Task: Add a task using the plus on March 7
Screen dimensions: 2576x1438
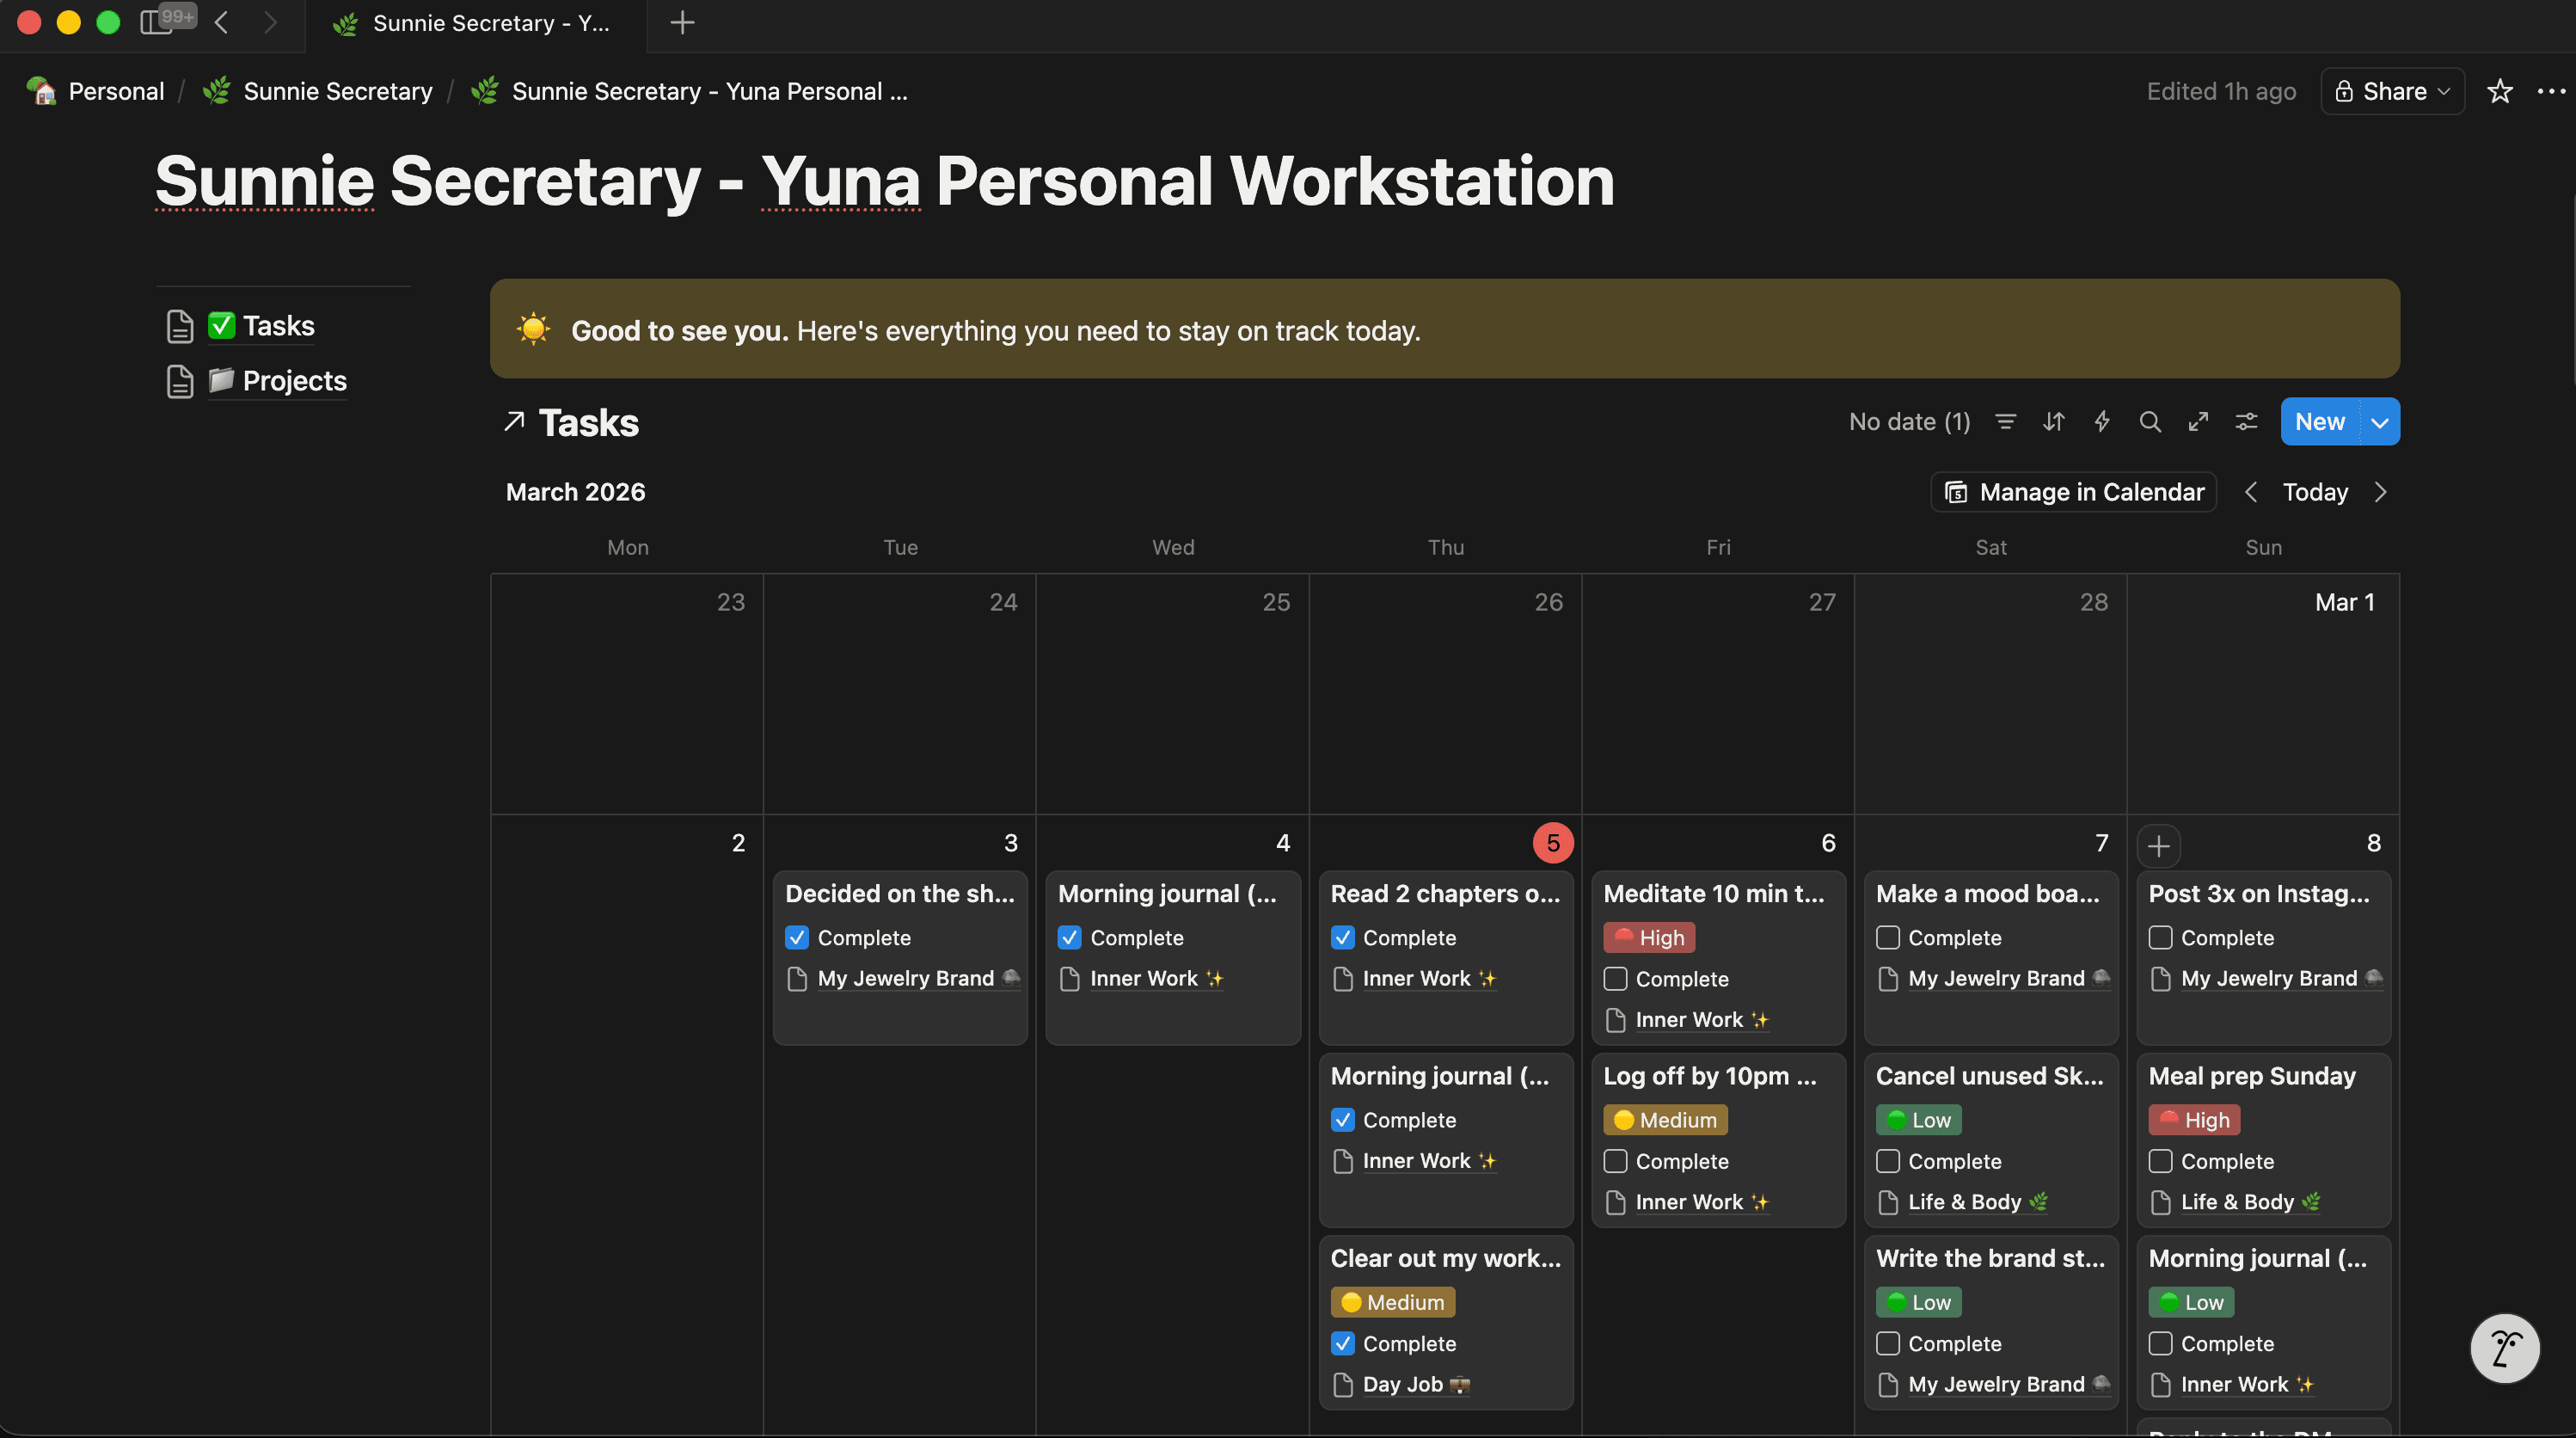Action: [x=2158, y=845]
